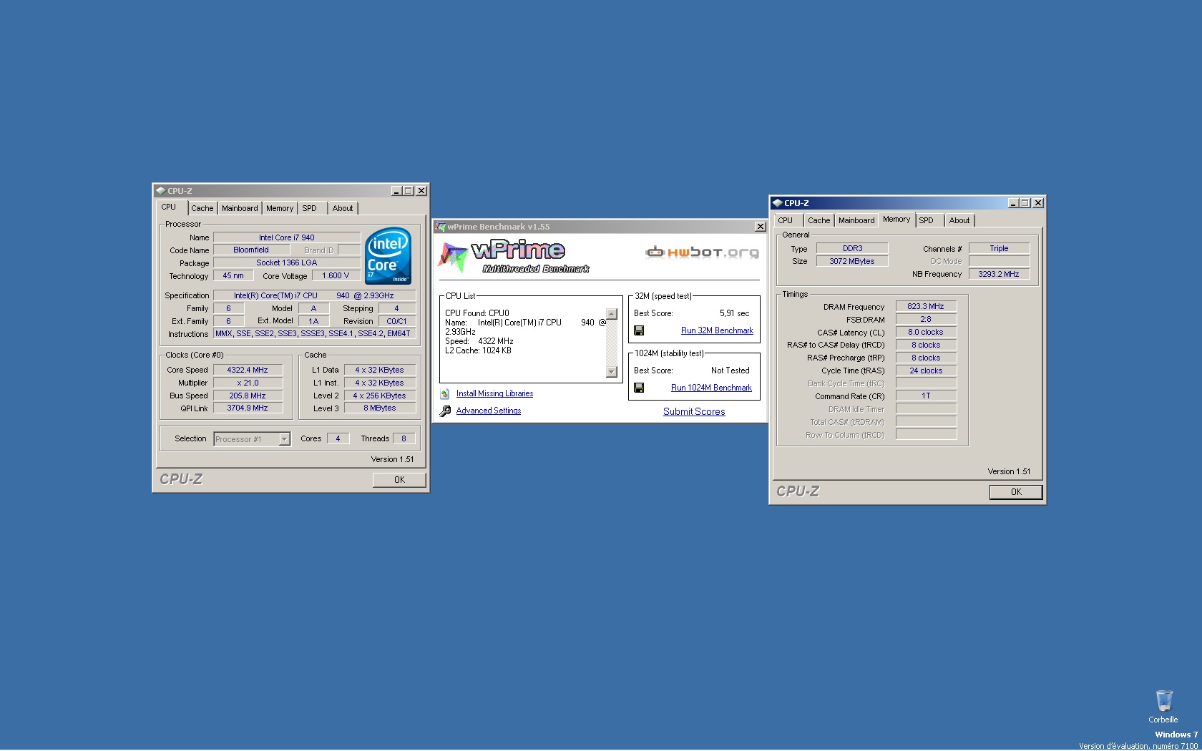Image resolution: width=1202 pixels, height=751 pixels.
Task: Click the 32M Best Score 5,91 sec
Action: coord(734,313)
